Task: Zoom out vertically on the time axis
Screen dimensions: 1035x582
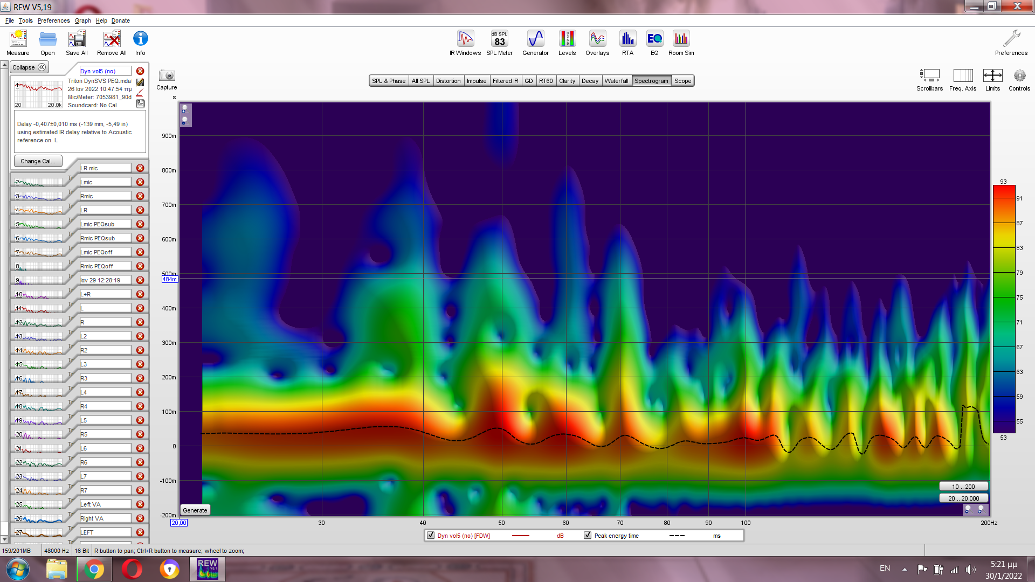Action: point(184,120)
